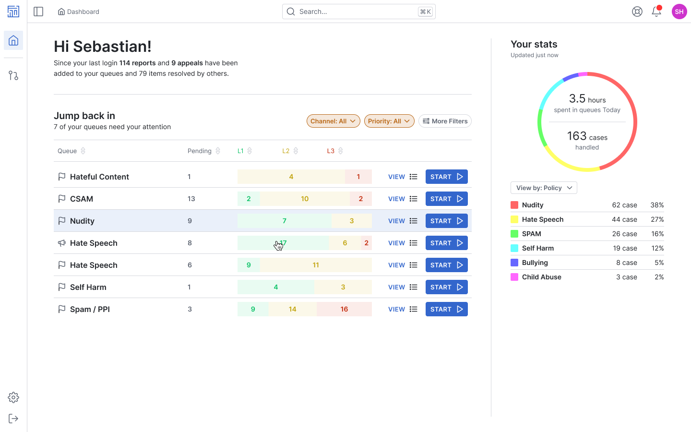Click the red Nudity color swatch in legend
Screen dimensions: 691x432
[x=515, y=204]
